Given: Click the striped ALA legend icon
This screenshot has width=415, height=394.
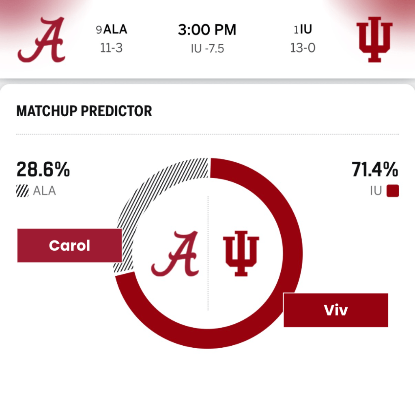Looking at the screenshot, I should [x=22, y=191].
